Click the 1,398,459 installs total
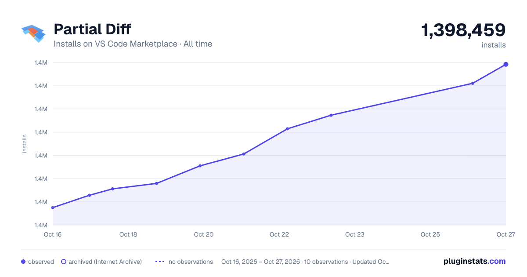The image size is (527, 277). coord(463,30)
